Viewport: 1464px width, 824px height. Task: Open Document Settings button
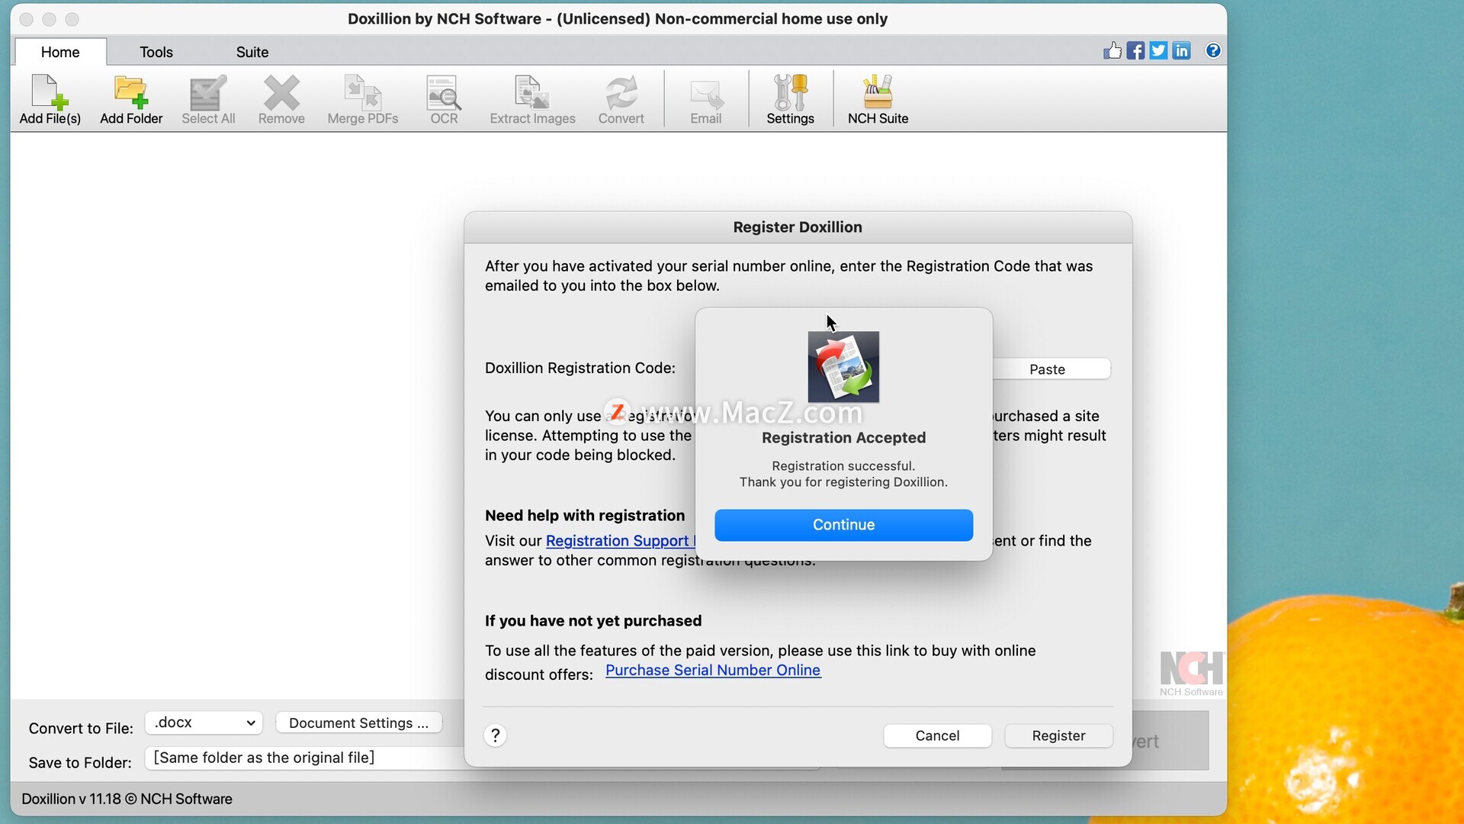[x=358, y=723]
